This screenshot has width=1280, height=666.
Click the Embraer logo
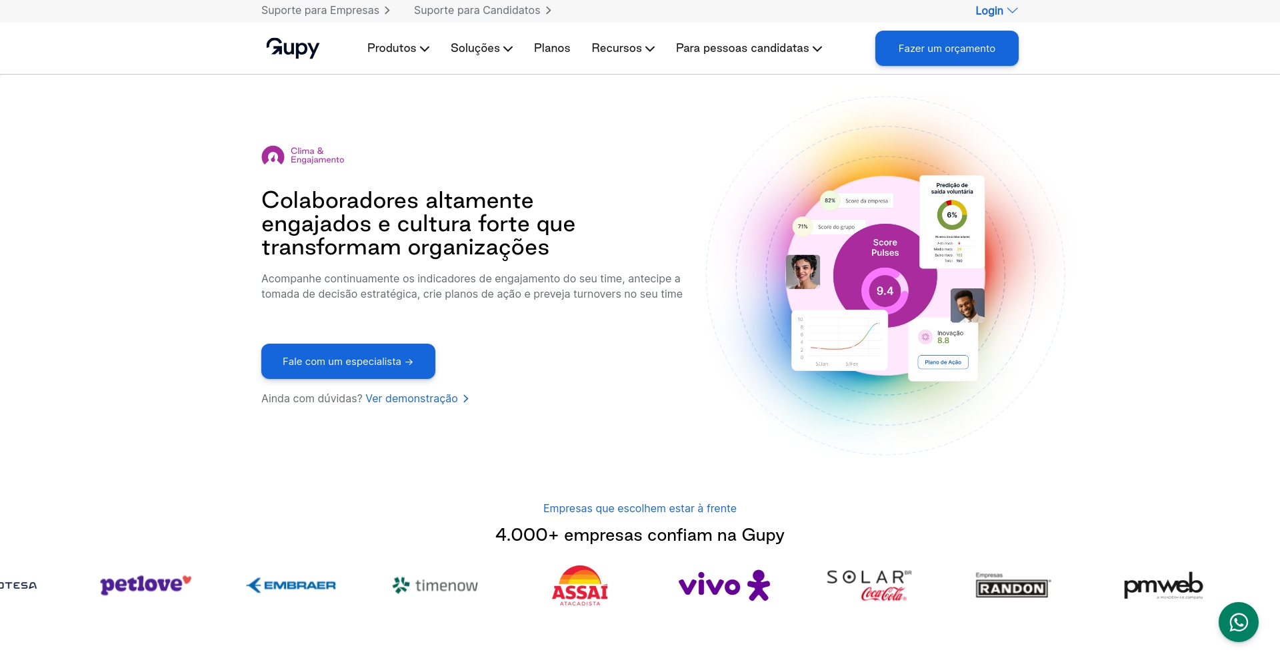(x=291, y=585)
